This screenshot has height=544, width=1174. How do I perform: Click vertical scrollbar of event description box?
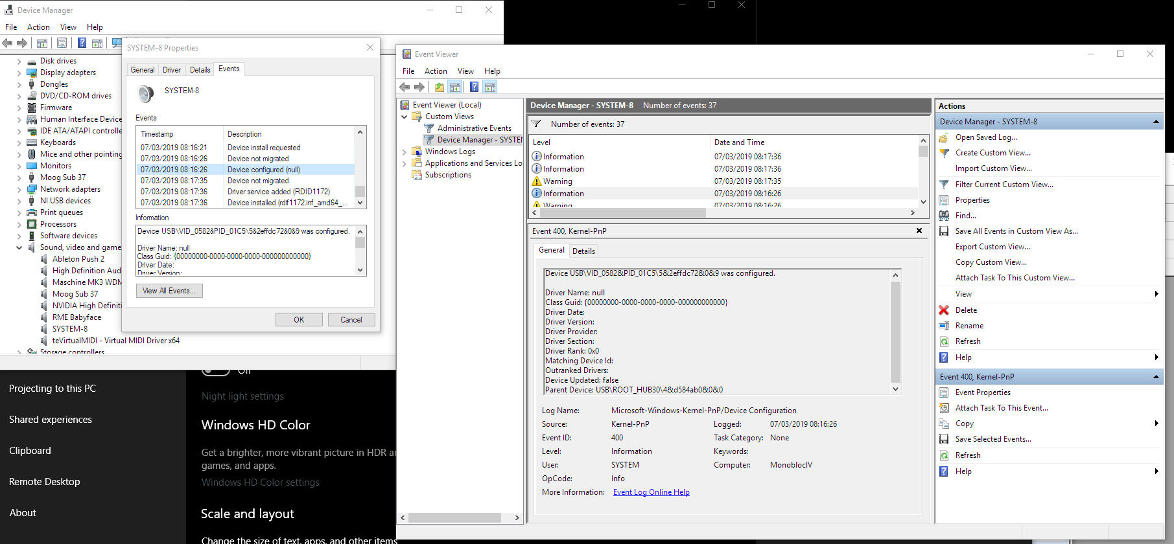(895, 332)
